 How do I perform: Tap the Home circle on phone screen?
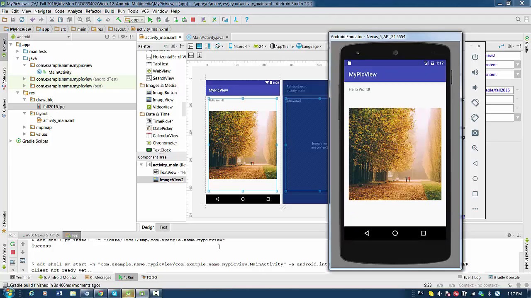coord(395,233)
